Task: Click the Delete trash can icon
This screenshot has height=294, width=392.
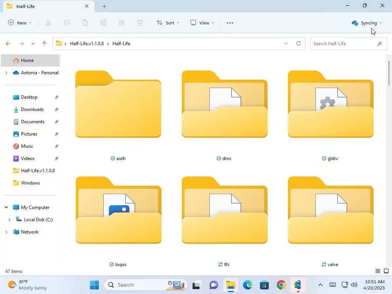Action: click(x=140, y=23)
